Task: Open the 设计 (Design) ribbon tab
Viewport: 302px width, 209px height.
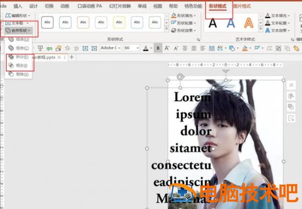Action: pos(33,6)
